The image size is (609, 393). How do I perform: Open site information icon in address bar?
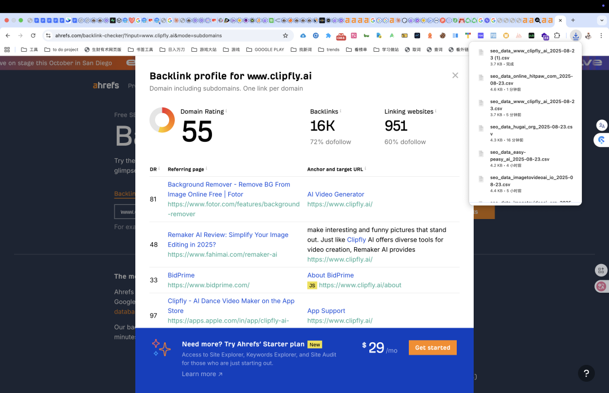[48, 35]
